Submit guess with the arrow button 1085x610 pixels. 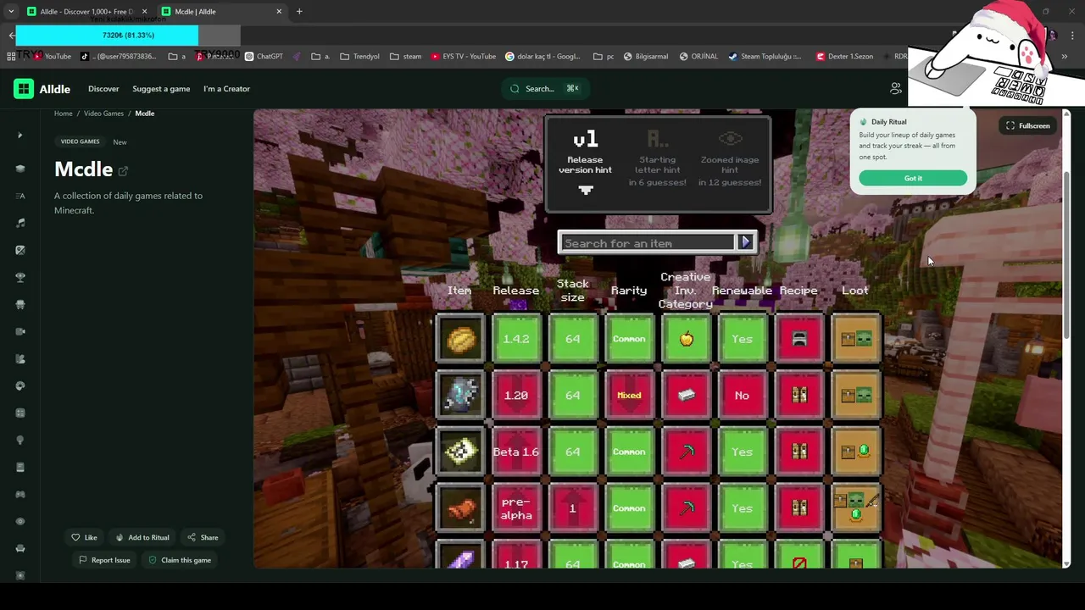[x=745, y=243]
